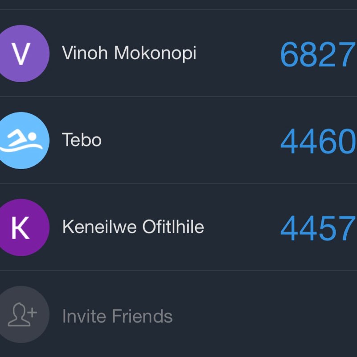
Task: Tap Tebo's blue swimmer avatar
Action: pos(21,140)
